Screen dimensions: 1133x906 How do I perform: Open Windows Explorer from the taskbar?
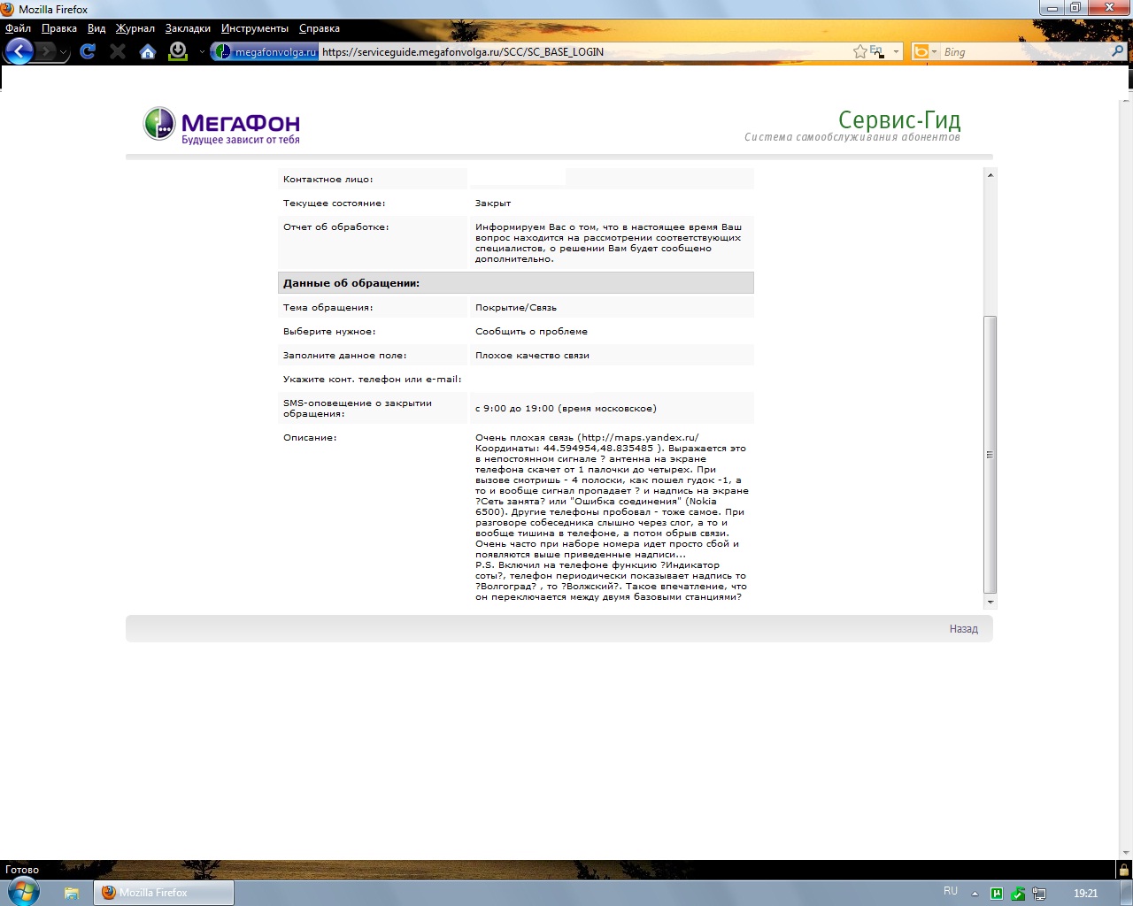coord(72,893)
